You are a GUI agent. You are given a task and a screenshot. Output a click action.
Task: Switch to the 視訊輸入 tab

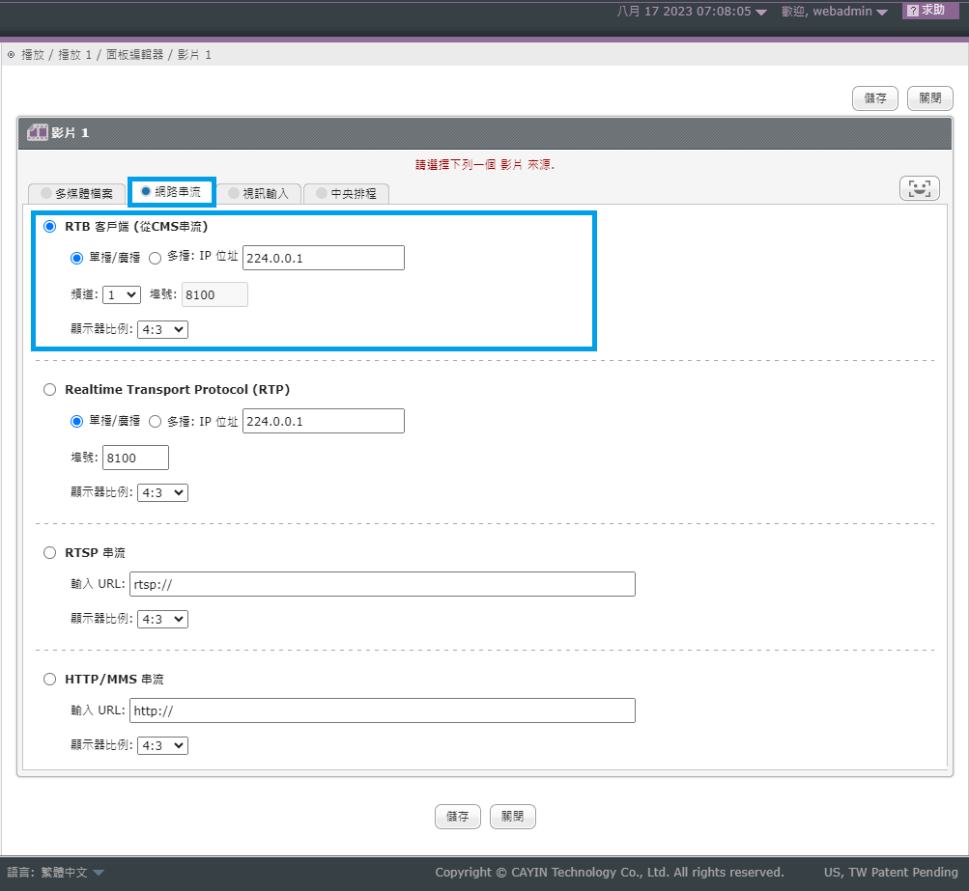pyautogui.click(x=258, y=194)
